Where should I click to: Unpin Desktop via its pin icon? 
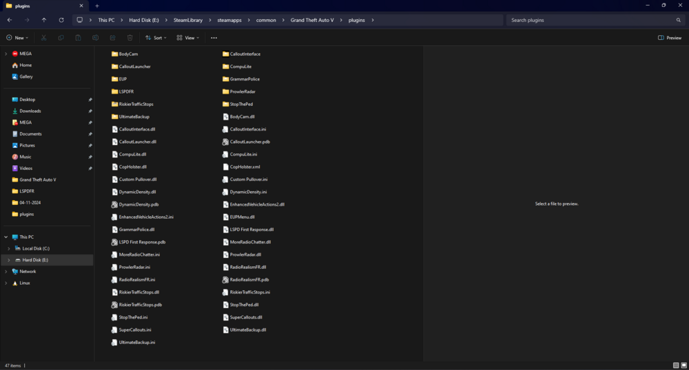click(90, 100)
